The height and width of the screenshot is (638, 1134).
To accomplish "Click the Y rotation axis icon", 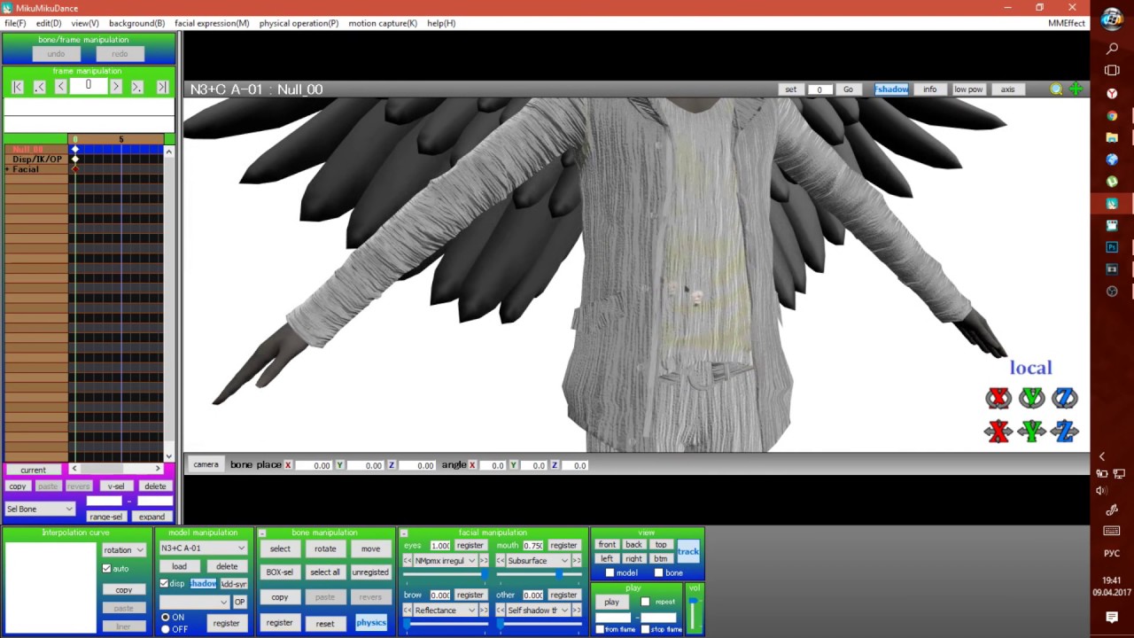I will tap(1031, 398).
